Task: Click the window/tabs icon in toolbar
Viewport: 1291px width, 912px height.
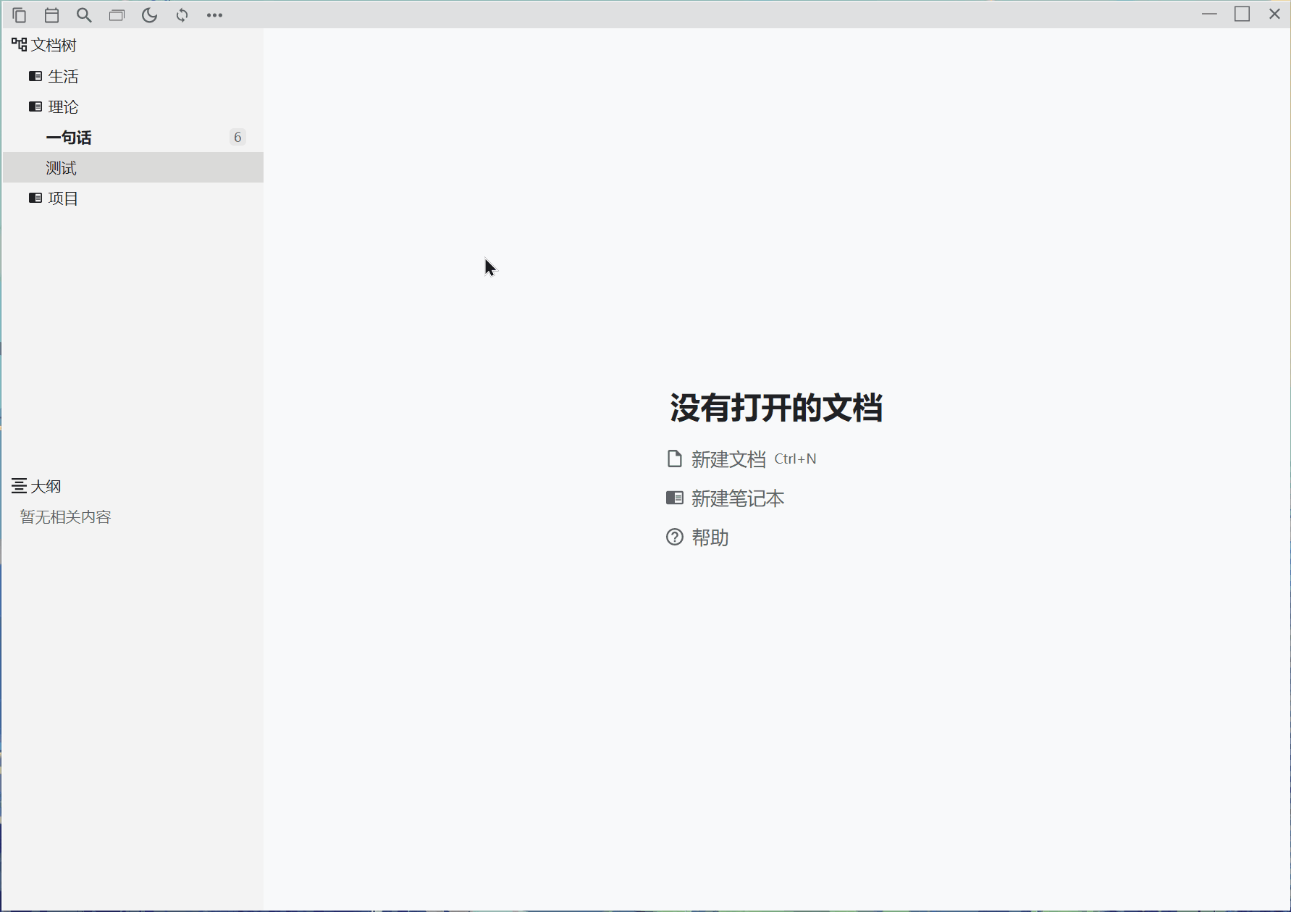Action: coord(117,15)
